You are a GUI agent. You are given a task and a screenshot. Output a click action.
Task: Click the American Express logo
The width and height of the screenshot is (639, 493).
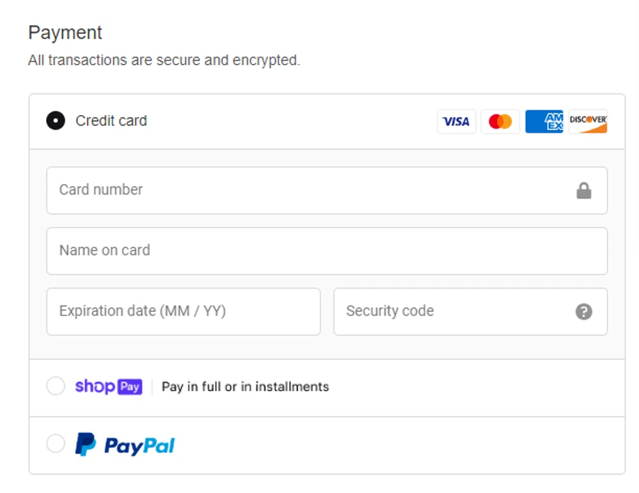[544, 121]
